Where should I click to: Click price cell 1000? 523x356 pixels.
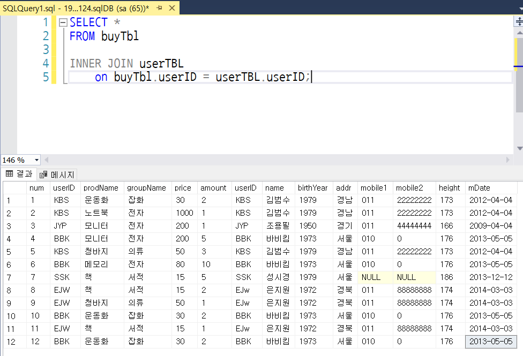[x=184, y=213]
